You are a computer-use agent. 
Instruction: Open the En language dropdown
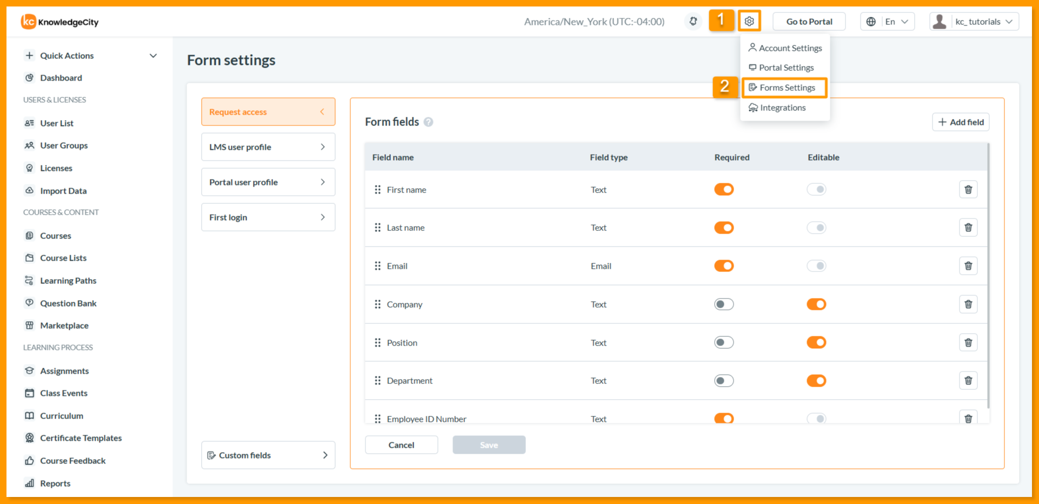(888, 22)
